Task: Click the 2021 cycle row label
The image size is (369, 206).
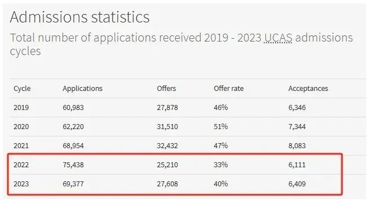Action: coord(21,146)
